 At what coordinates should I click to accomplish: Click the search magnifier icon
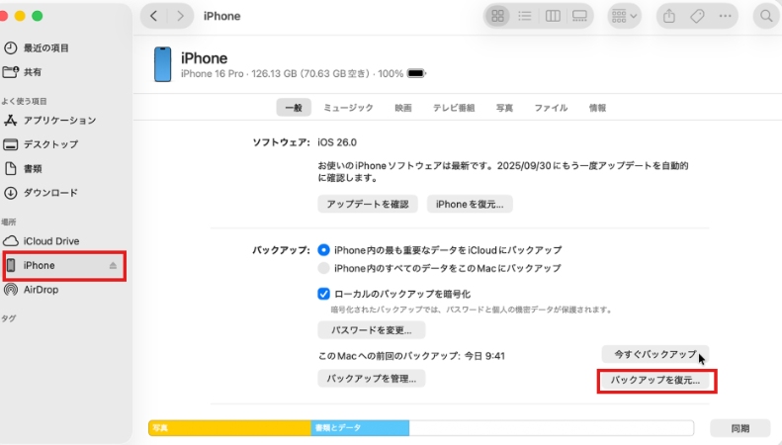766,16
